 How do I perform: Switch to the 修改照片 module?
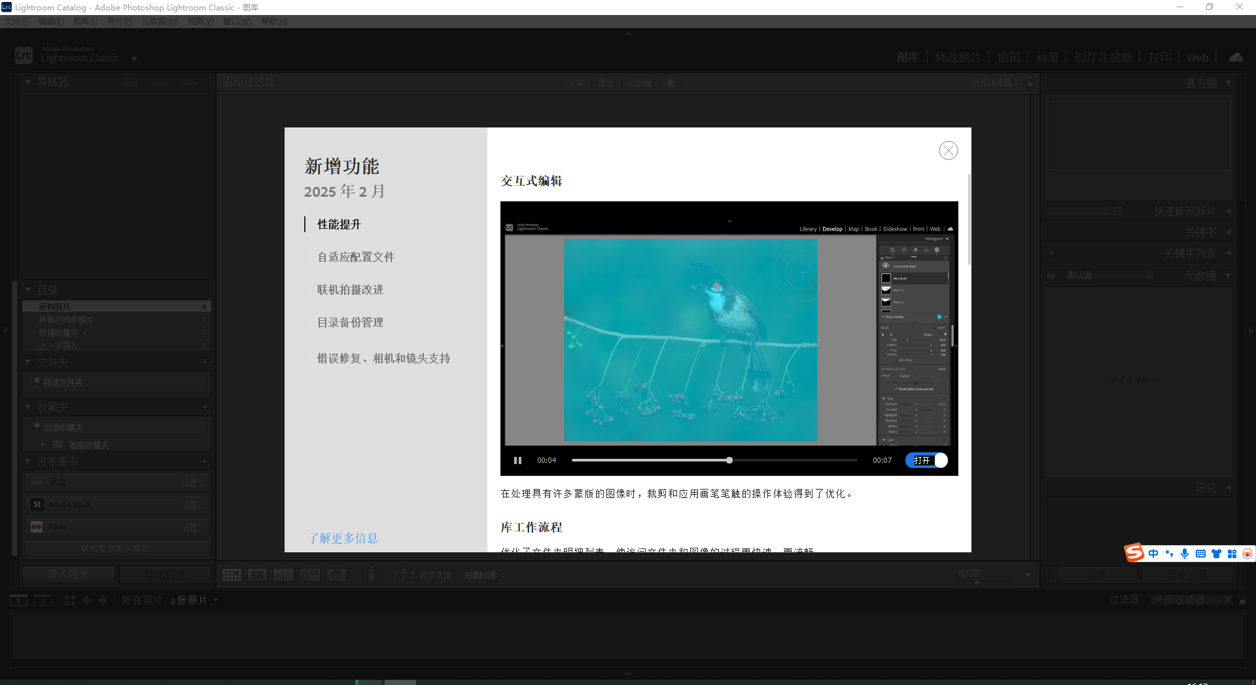pyautogui.click(x=959, y=57)
